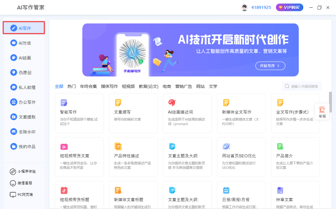
Task: Open 伪原创 lightbulb icon in sidebar
Action: [13, 73]
